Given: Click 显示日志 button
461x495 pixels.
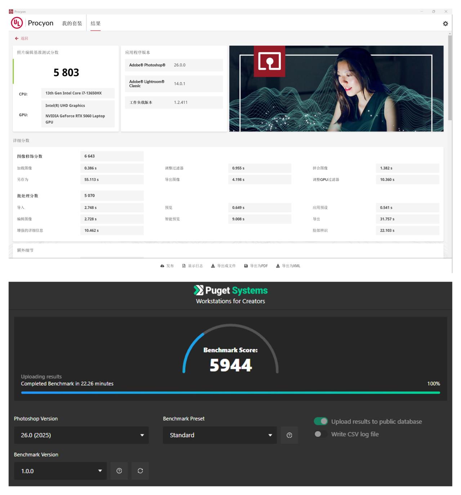Looking at the screenshot, I should (x=192, y=266).
